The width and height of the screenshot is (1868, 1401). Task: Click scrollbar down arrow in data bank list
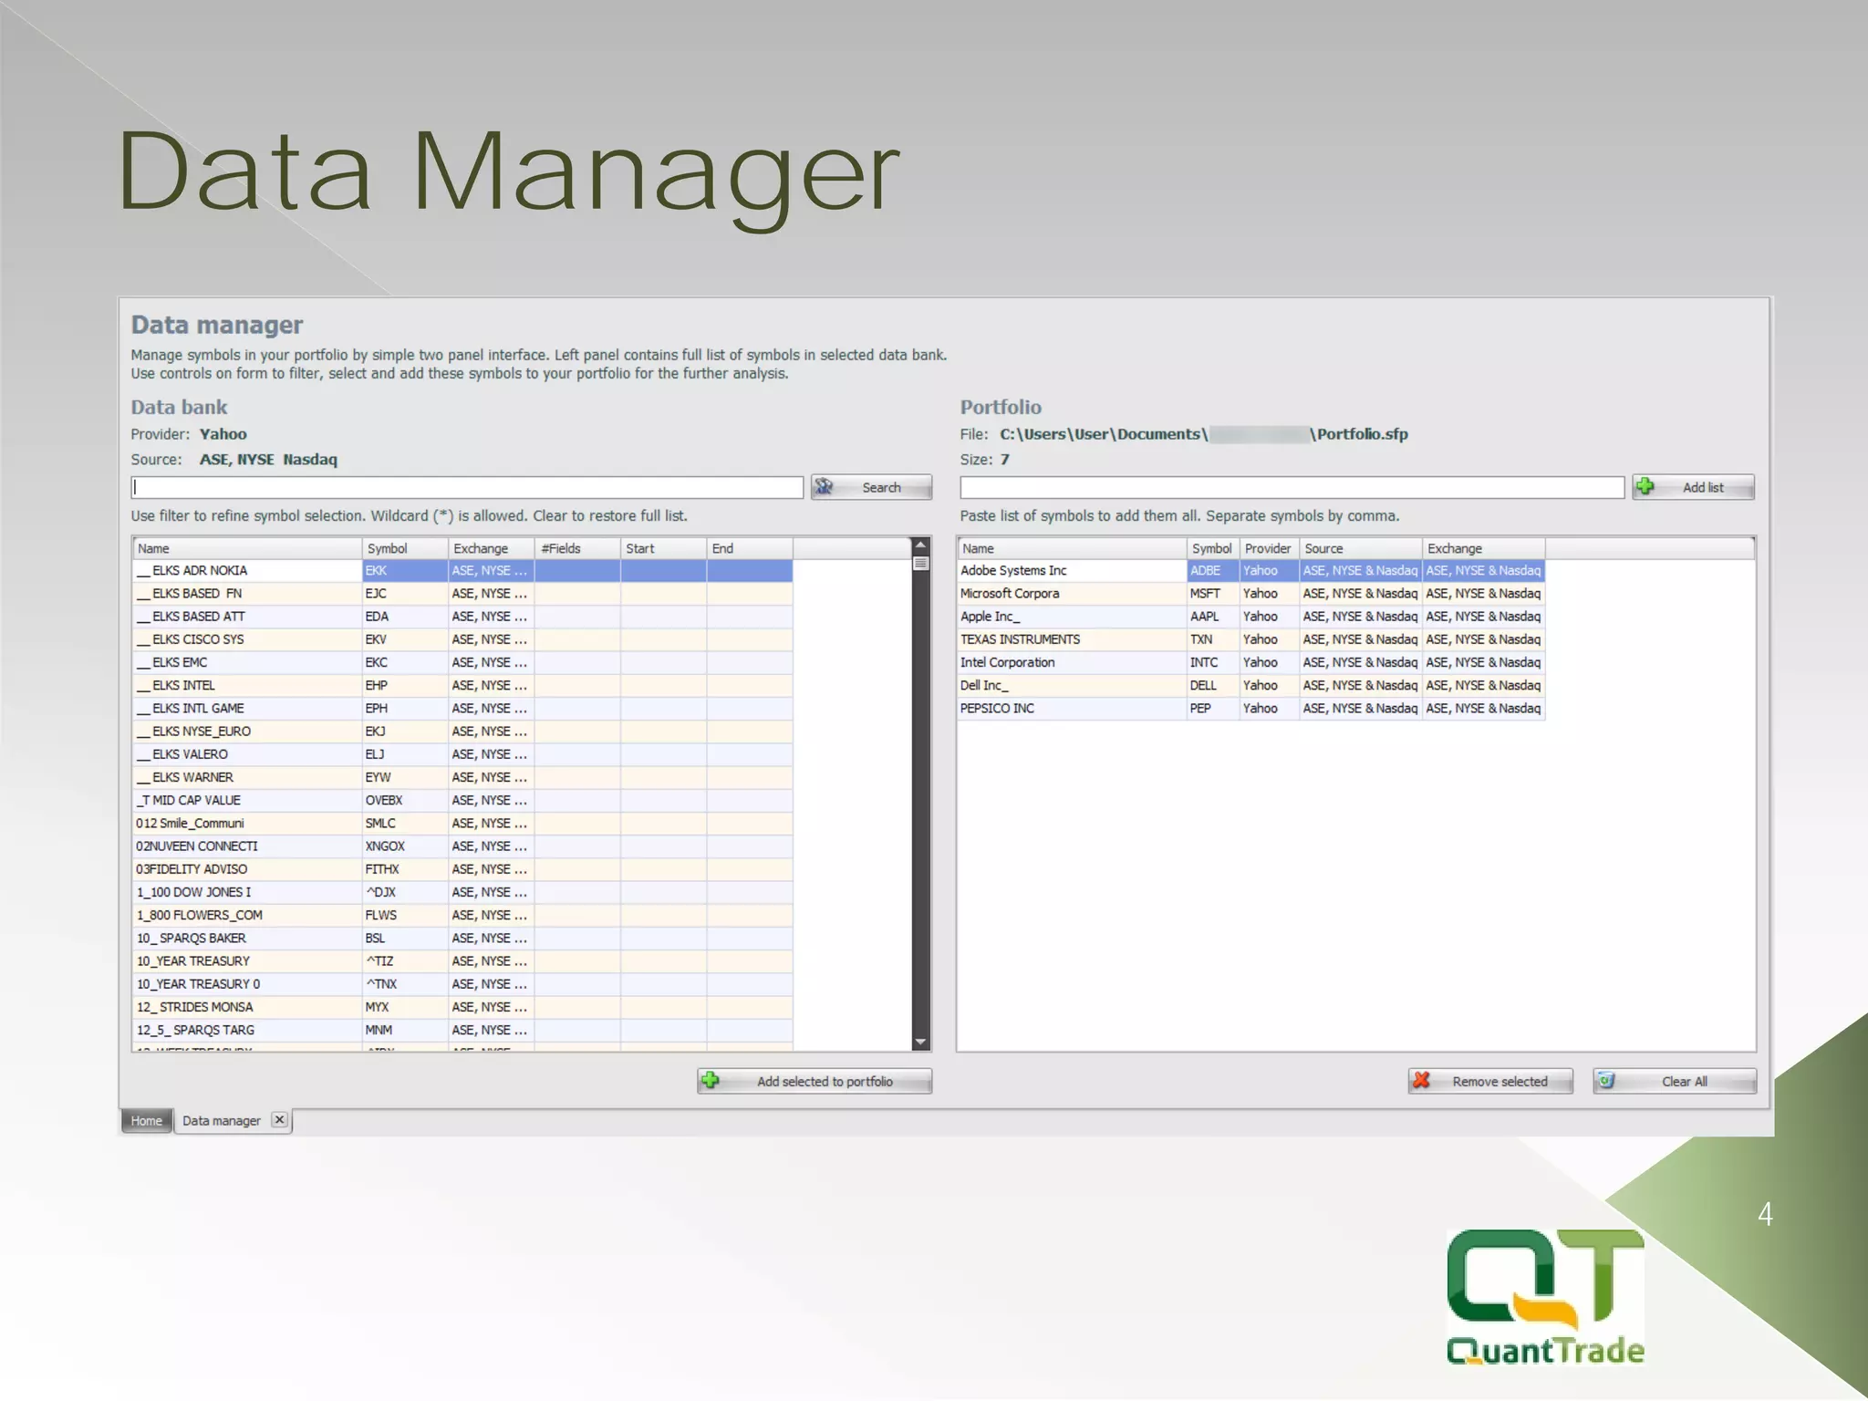coord(920,1042)
